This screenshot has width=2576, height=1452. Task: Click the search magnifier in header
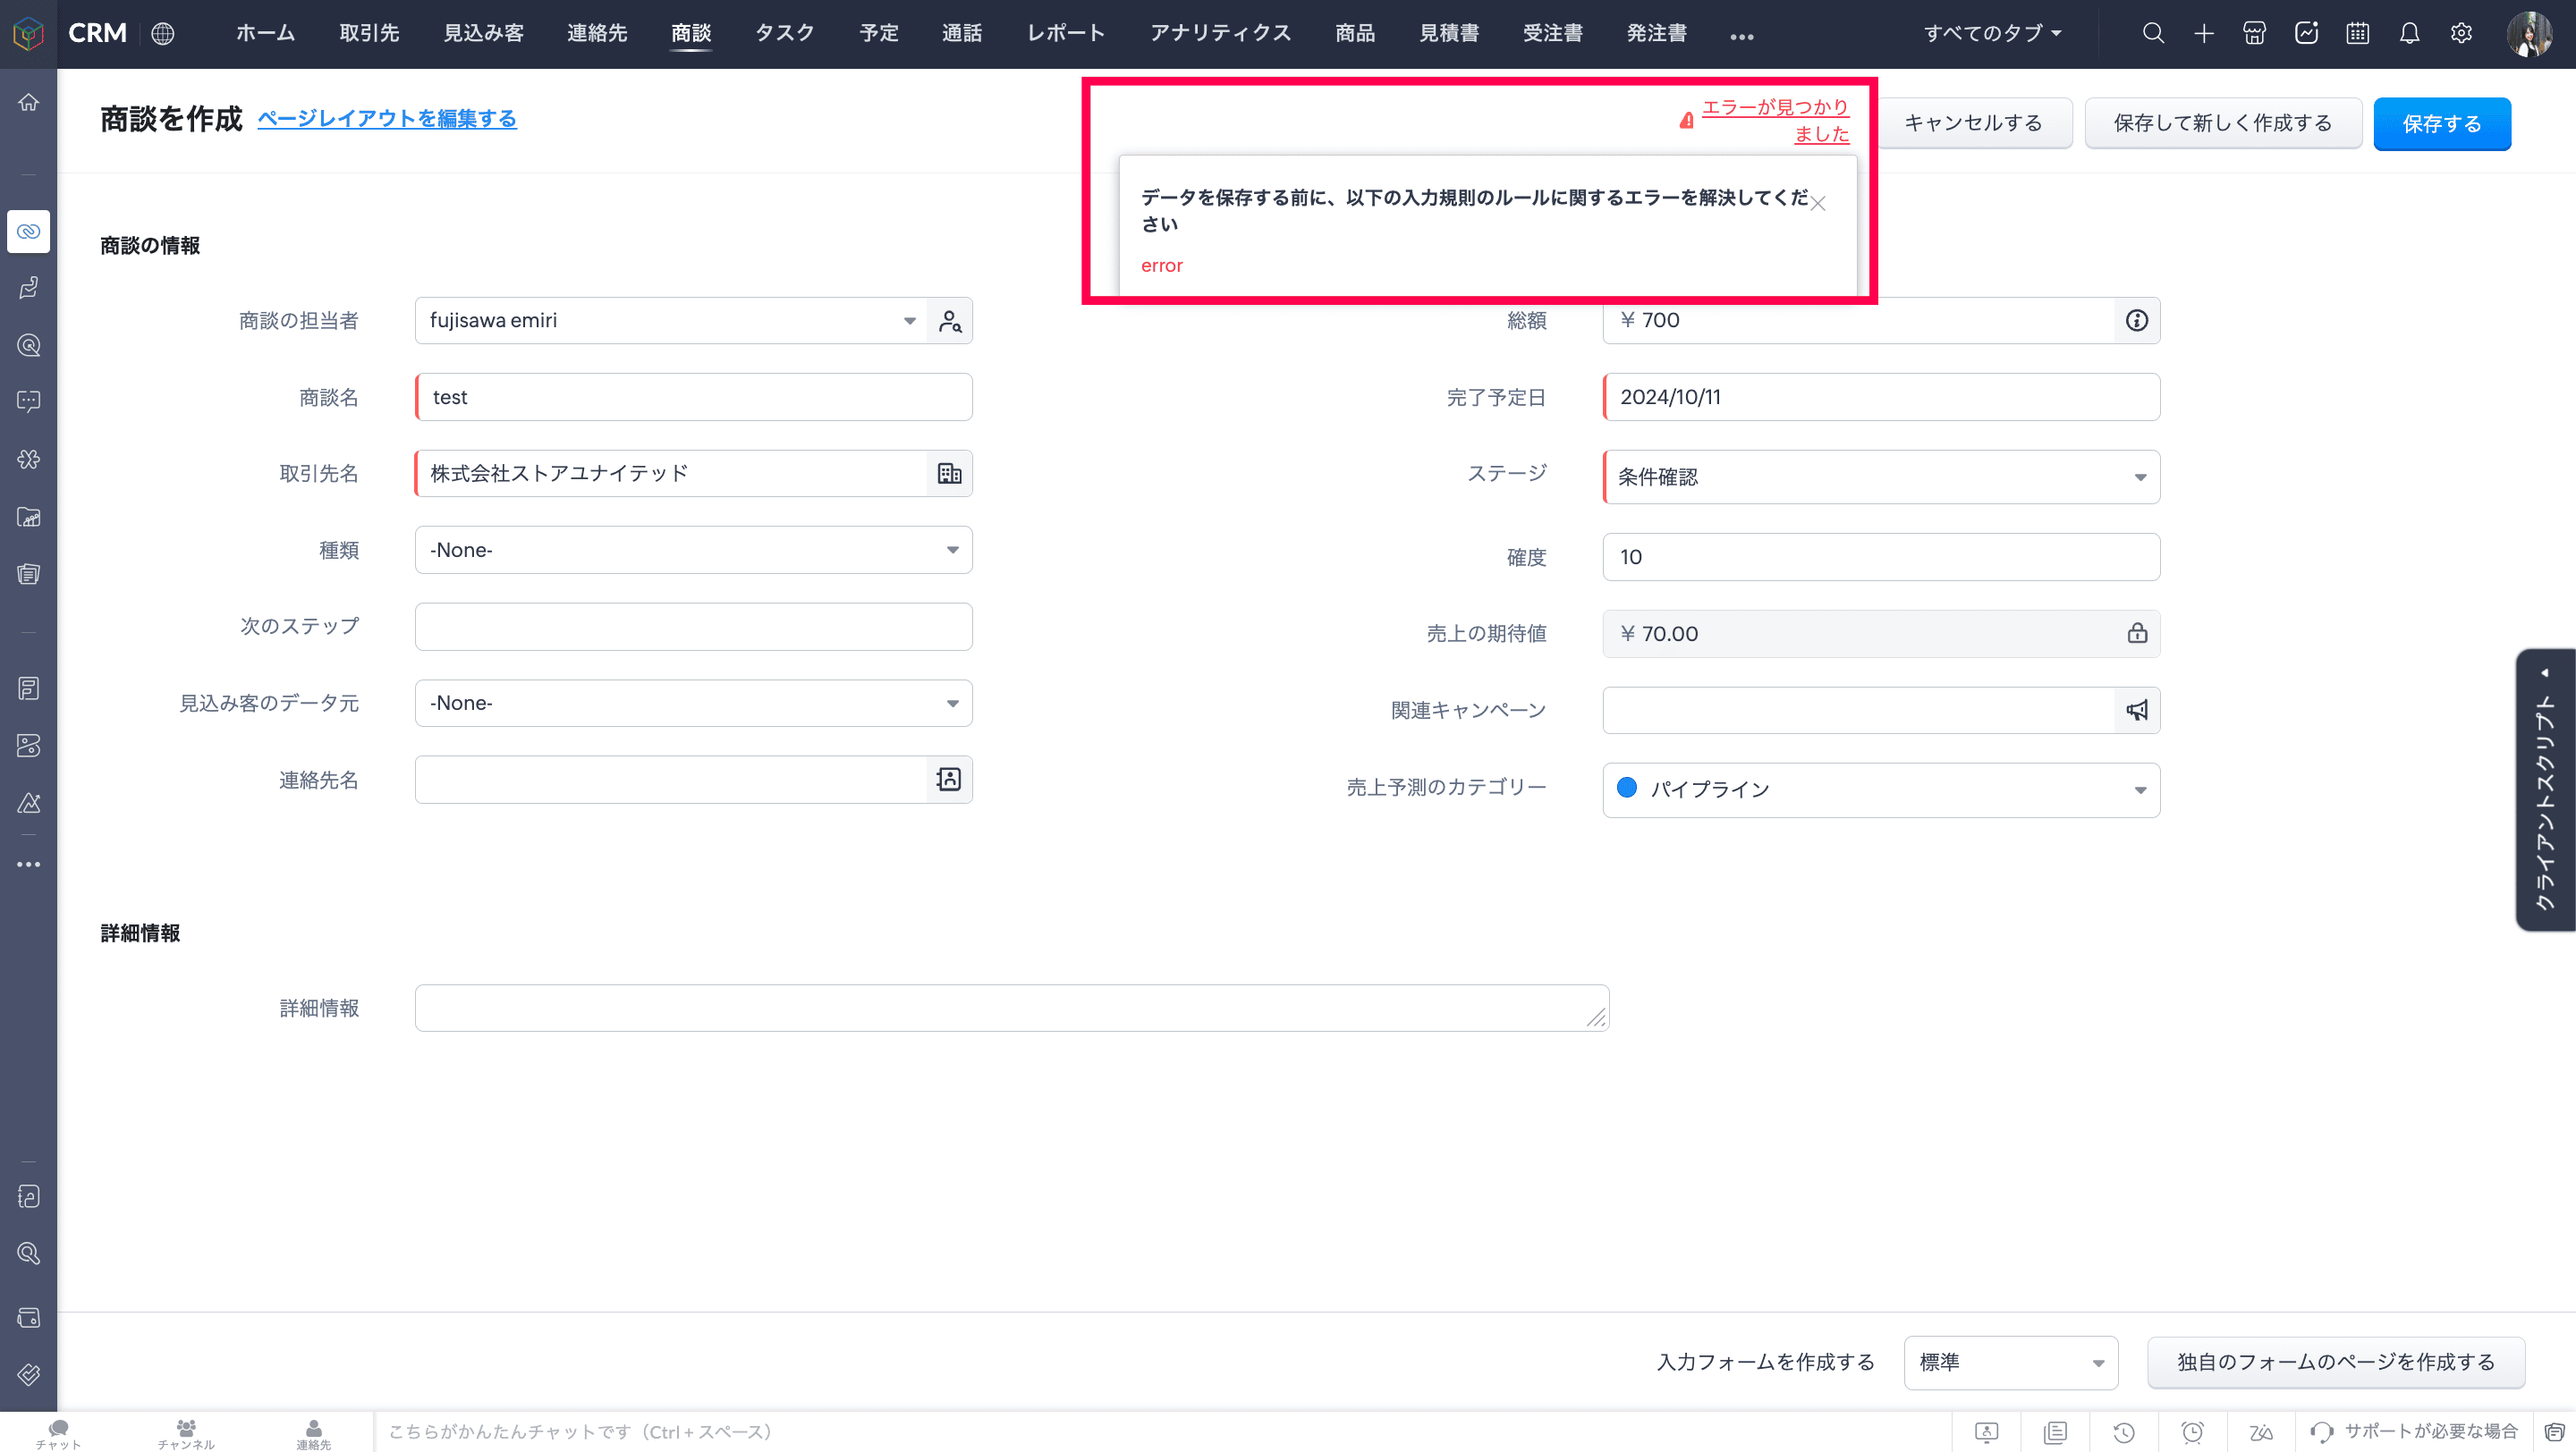pos(2153,34)
